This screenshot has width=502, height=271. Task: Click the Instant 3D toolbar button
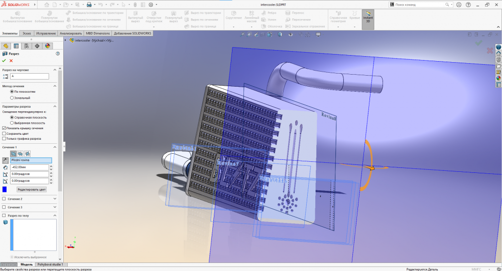[368, 19]
